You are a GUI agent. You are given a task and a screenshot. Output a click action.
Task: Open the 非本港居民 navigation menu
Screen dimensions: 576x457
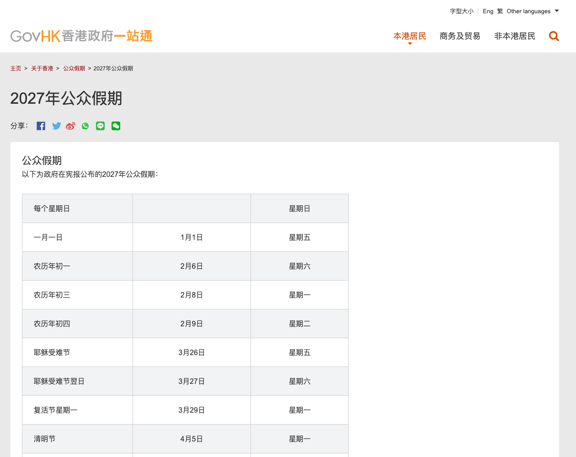tap(515, 36)
